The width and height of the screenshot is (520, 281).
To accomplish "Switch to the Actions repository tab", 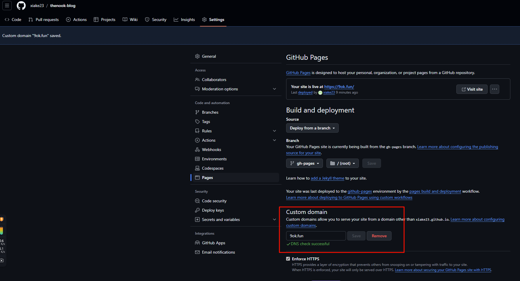I will point(76,20).
